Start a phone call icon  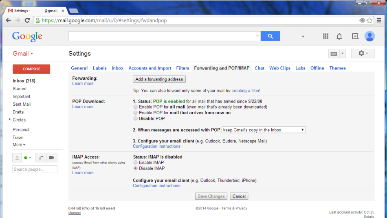tap(41, 158)
